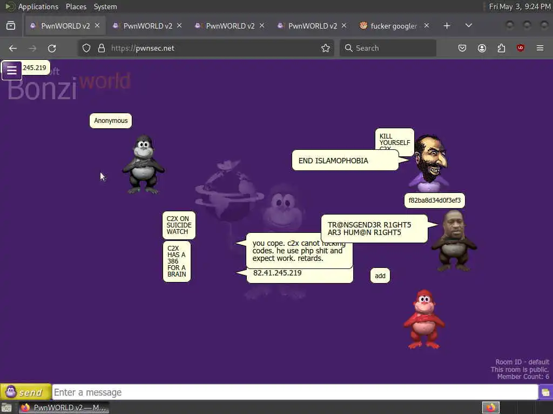Close the first PwnWORLD v2 tab
This screenshot has height=414, width=553.
[97, 26]
